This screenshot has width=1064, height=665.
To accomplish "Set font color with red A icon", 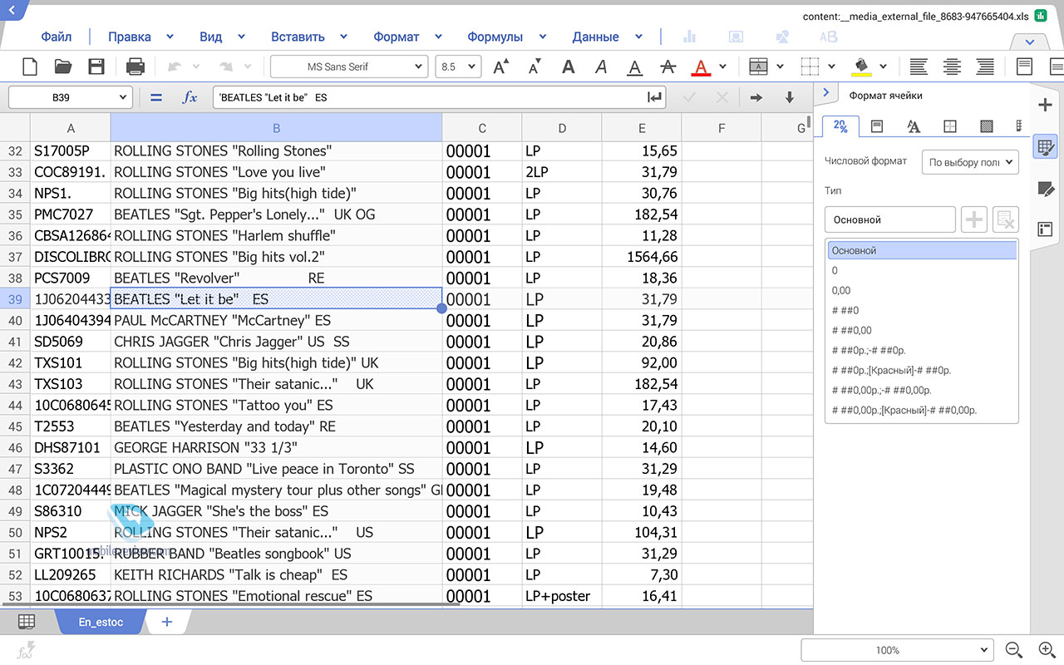I will [702, 67].
